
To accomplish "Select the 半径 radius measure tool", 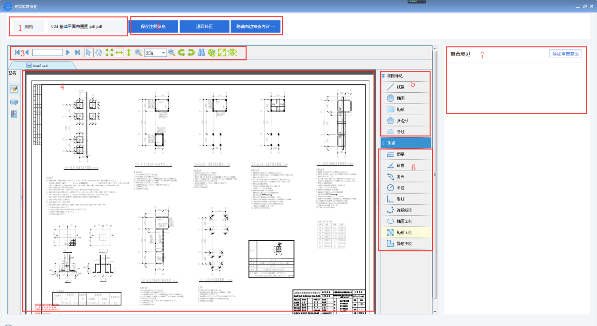I will click(x=406, y=188).
